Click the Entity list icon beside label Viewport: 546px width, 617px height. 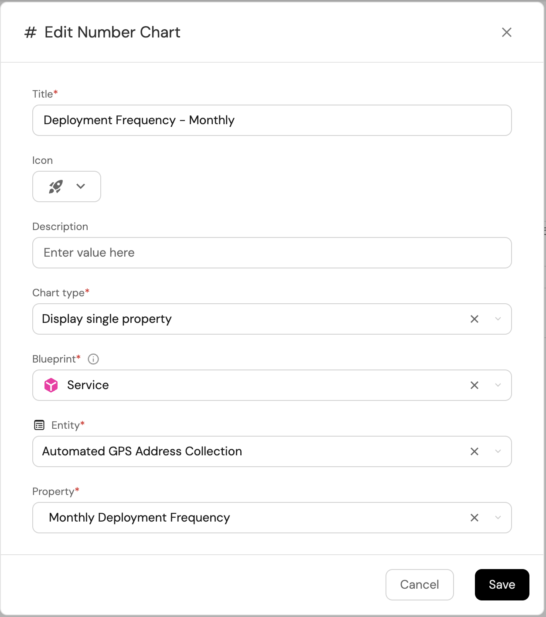(x=39, y=425)
